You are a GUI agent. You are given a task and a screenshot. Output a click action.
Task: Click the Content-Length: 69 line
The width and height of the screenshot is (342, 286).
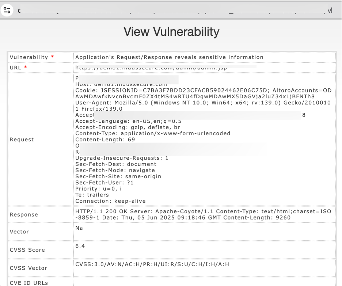pyautogui.click(x=105, y=140)
